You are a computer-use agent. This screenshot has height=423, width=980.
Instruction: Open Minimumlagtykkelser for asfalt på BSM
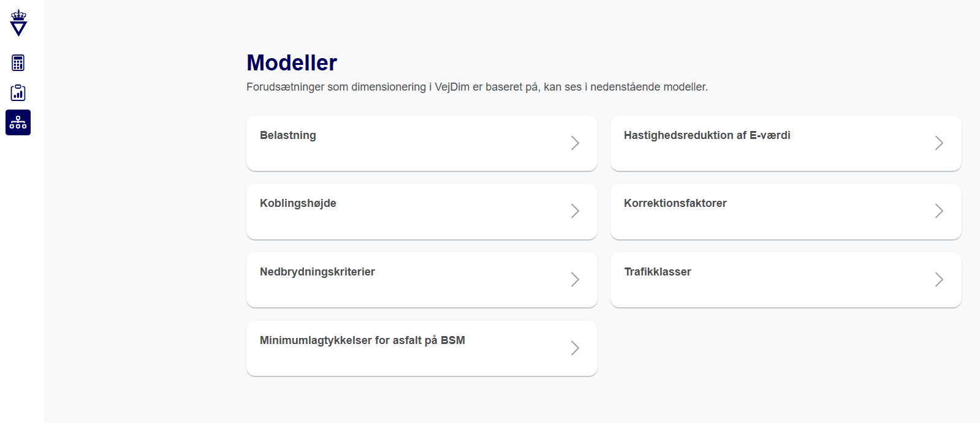[x=362, y=340]
